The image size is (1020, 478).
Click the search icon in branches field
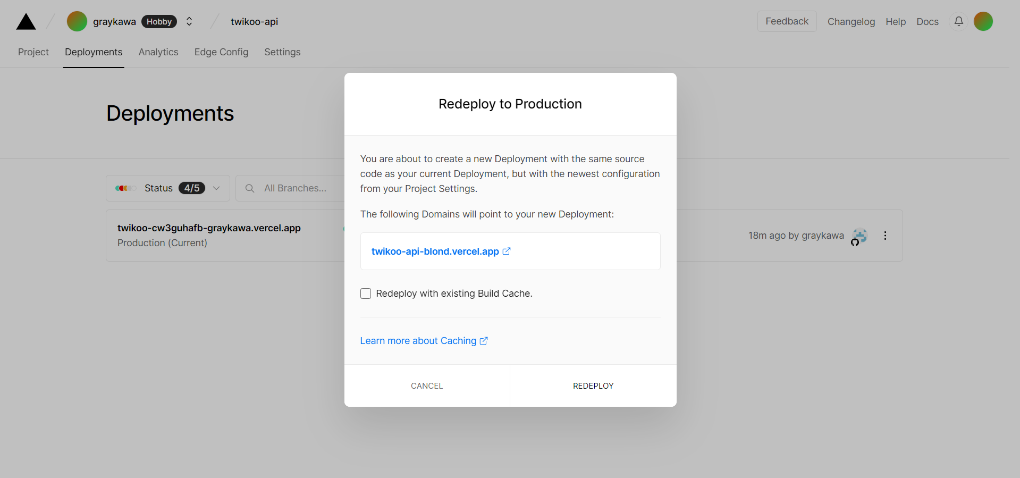(250, 188)
